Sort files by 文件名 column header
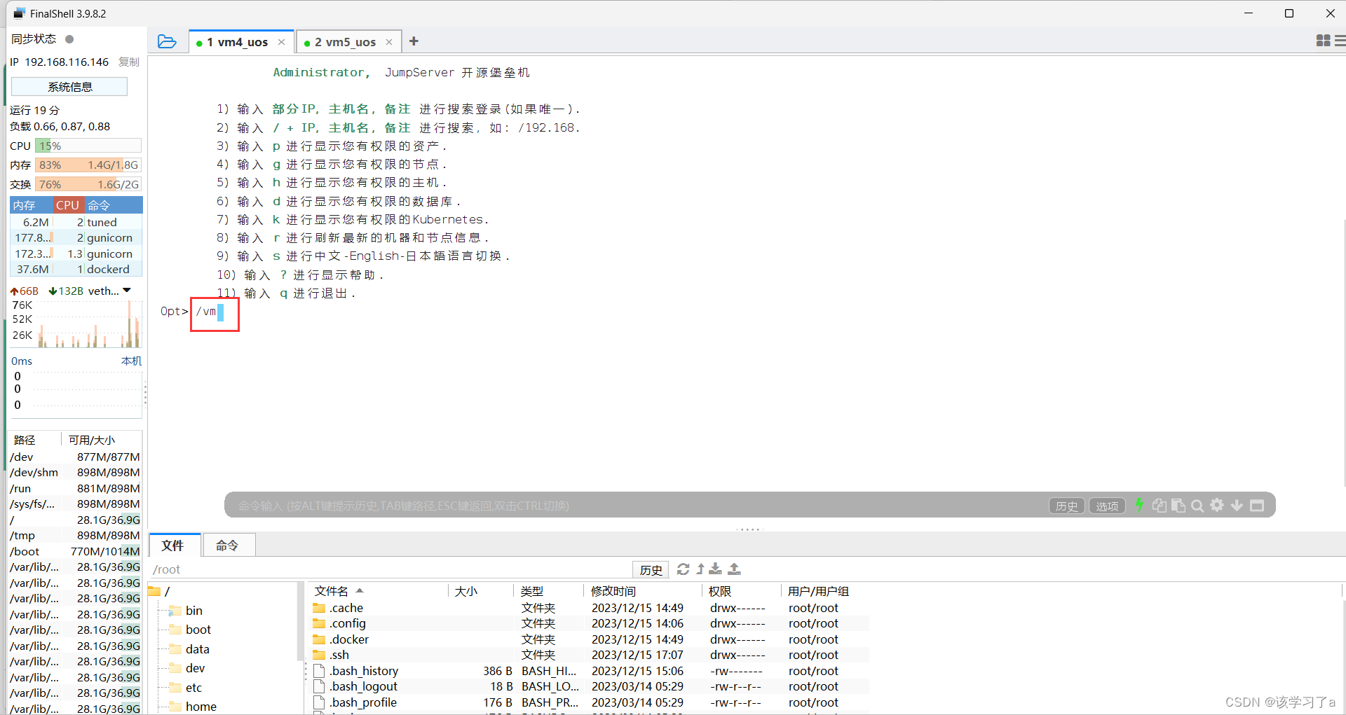 [377, 591]
